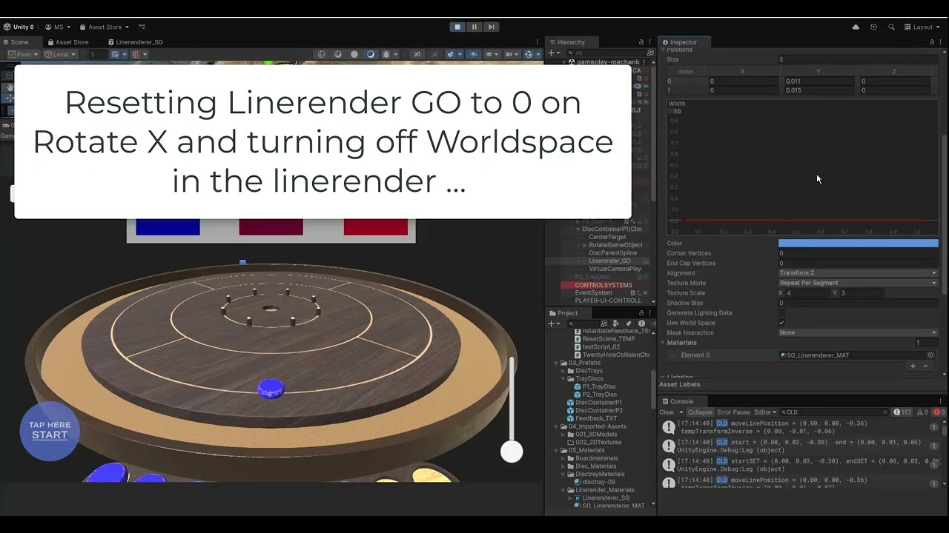Viewport: 949px width, 533px height.
Task: Open the Texture Mode dropdown
Action: click(x=857, y=283)
